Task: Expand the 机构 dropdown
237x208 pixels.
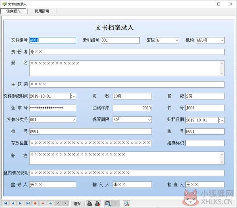Action: tap(222, 40)
